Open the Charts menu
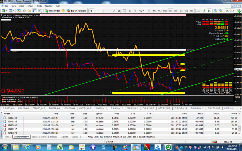The width and height of the screenshot is (242, 151). (31, 6)
